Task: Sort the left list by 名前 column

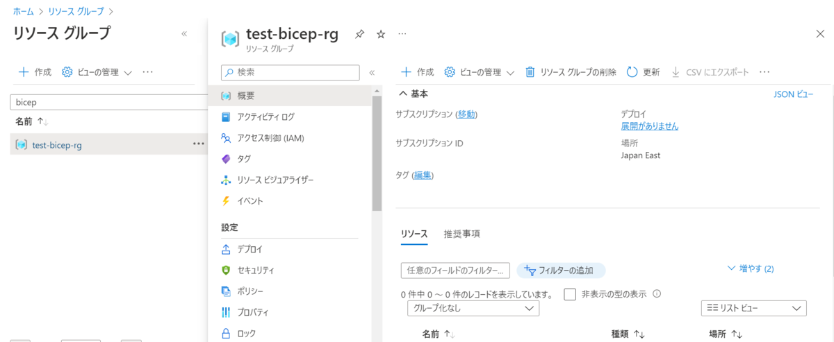Action: tap(32, 121)
